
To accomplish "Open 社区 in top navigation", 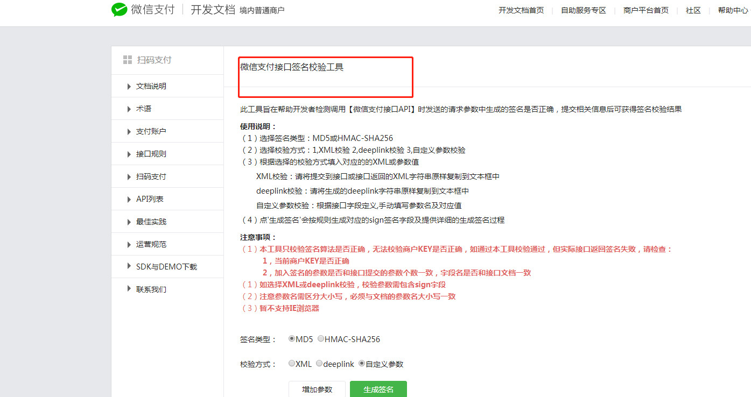I will coord(693,10).
